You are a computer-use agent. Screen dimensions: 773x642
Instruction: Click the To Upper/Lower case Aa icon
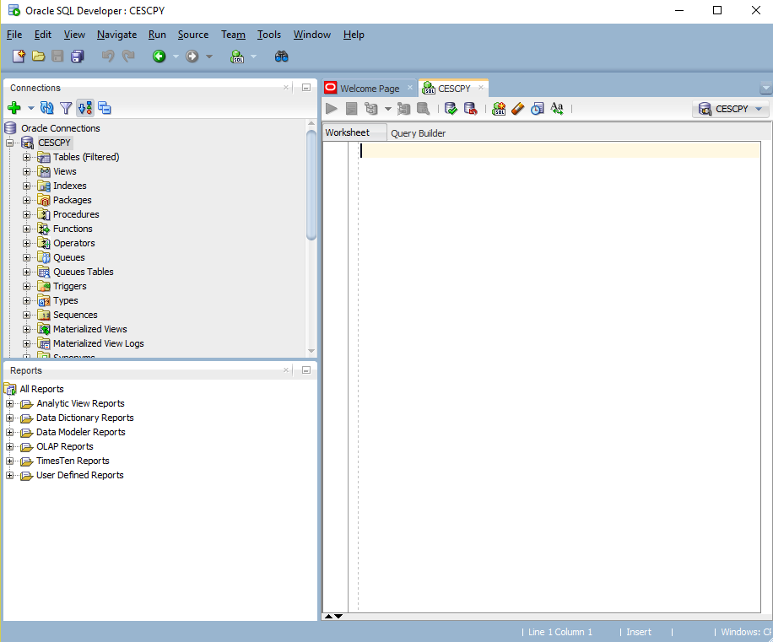[557, 108]
